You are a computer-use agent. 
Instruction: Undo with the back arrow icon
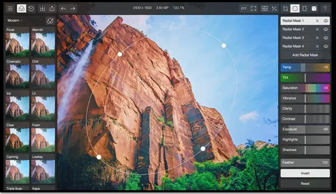point(63,9)
